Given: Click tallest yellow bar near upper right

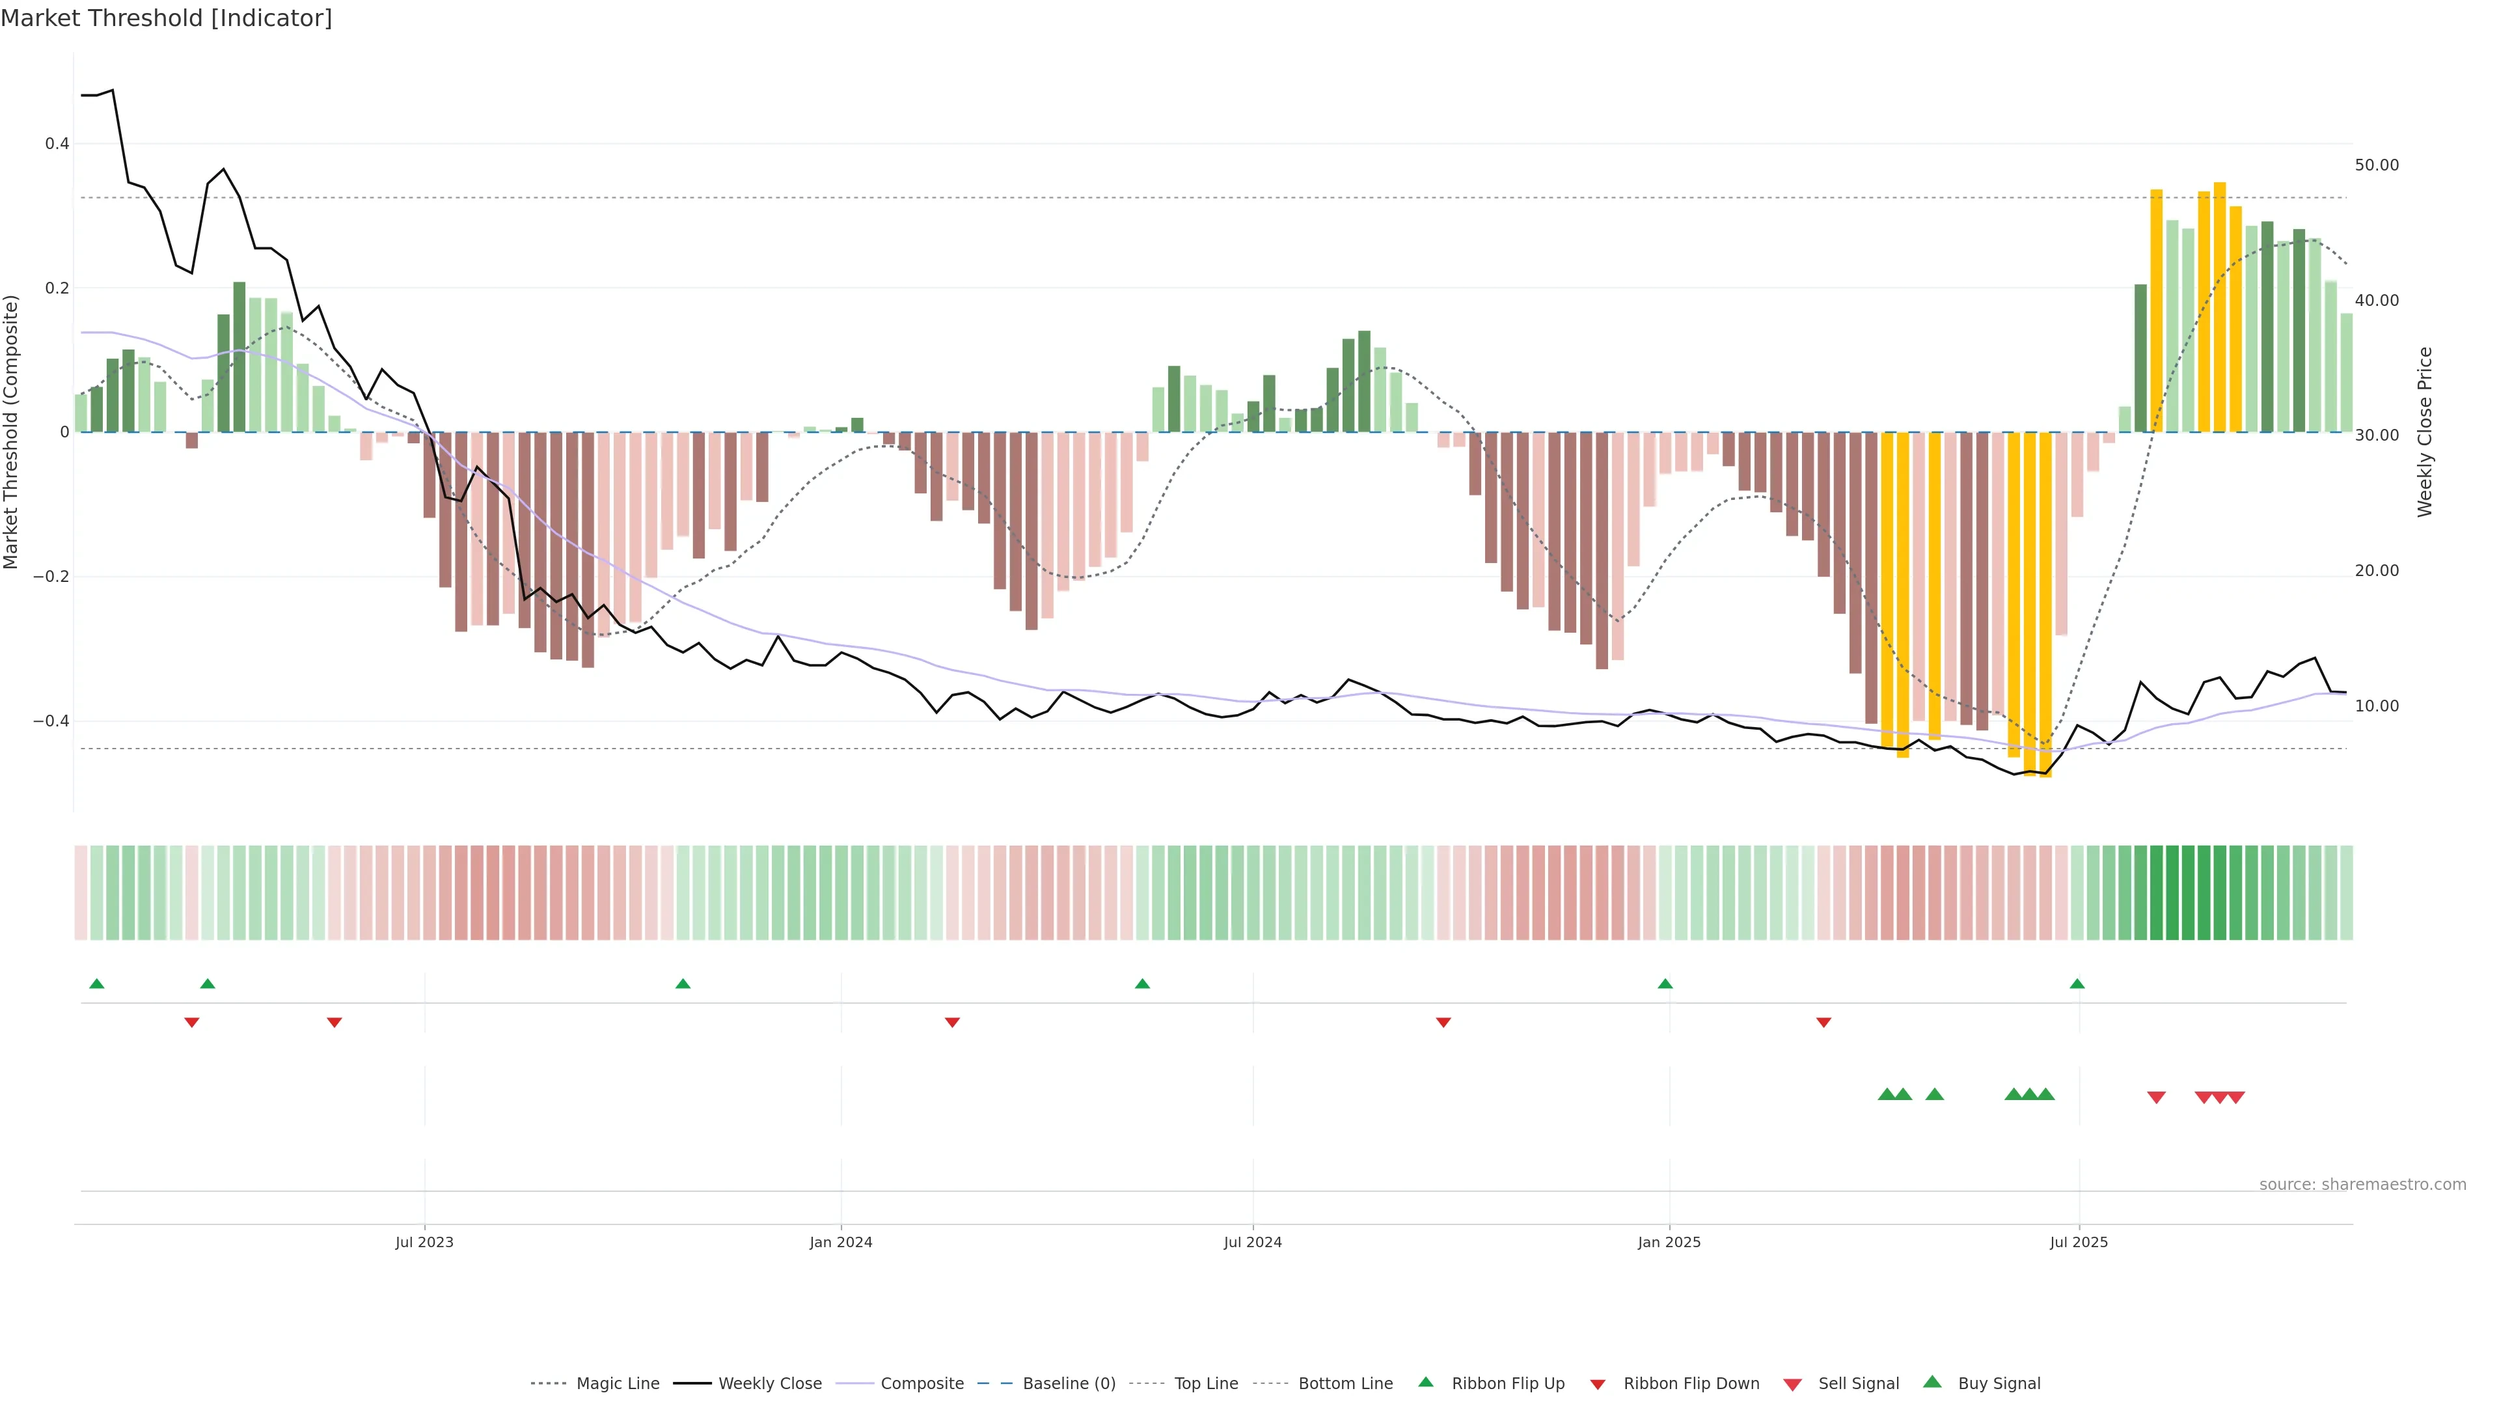Looking at the screenshot, I should tap(2220, 306).
